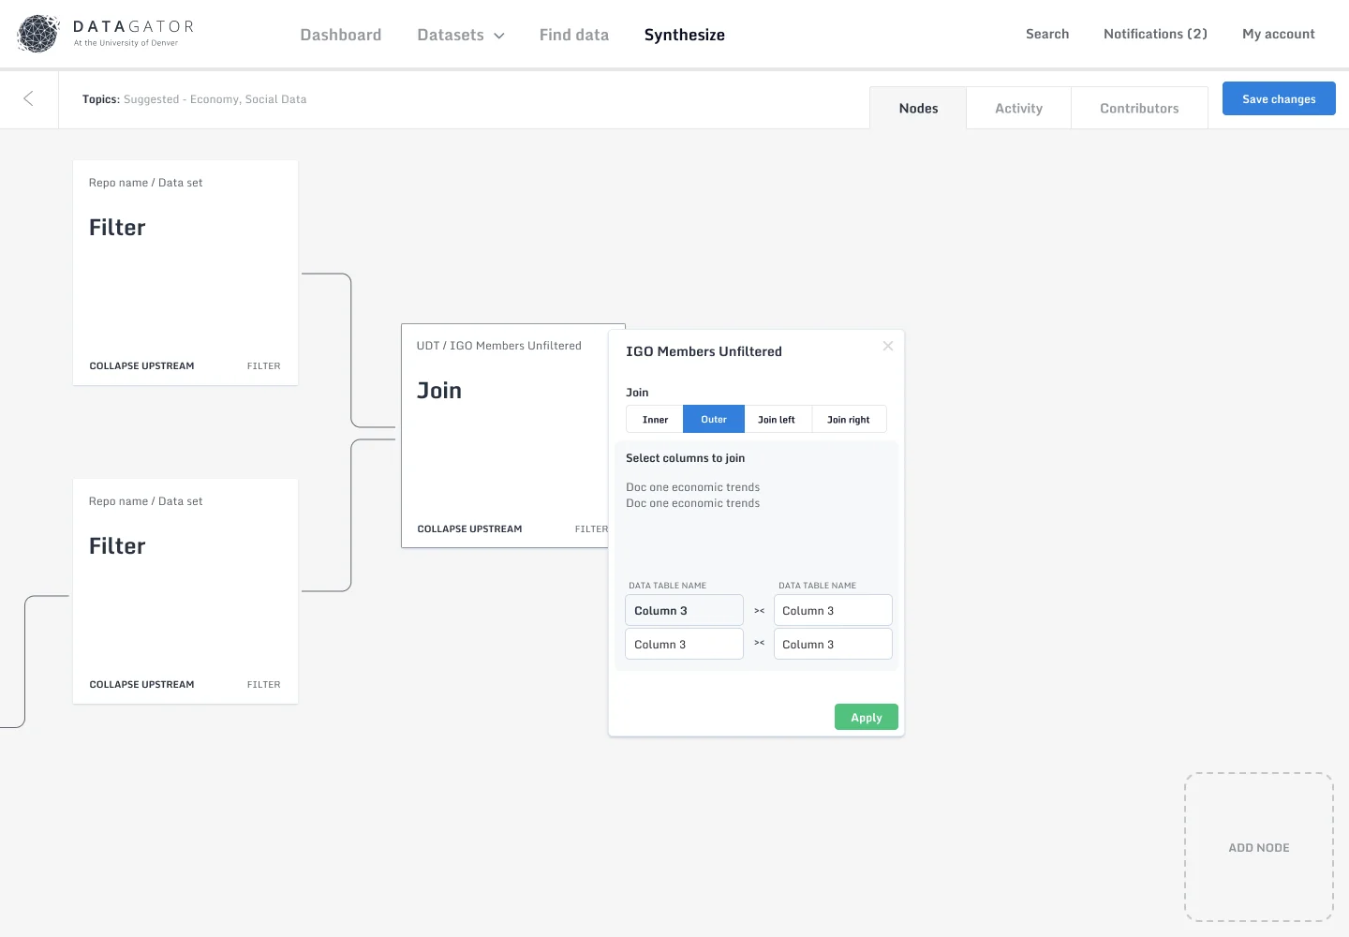
Task: Click the back arrow icon
Action: (x=28, y=98)
